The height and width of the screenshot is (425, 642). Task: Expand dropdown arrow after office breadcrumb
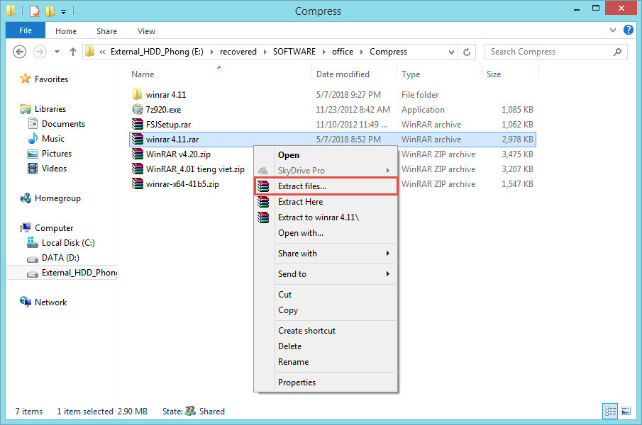tap(362, 52)
